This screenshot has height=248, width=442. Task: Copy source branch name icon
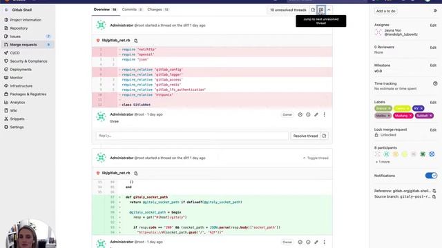[434, 196]
